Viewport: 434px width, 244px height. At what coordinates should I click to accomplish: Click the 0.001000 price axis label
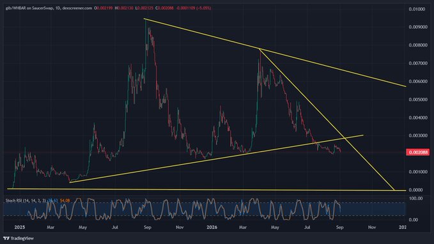(x=417, y=172)
